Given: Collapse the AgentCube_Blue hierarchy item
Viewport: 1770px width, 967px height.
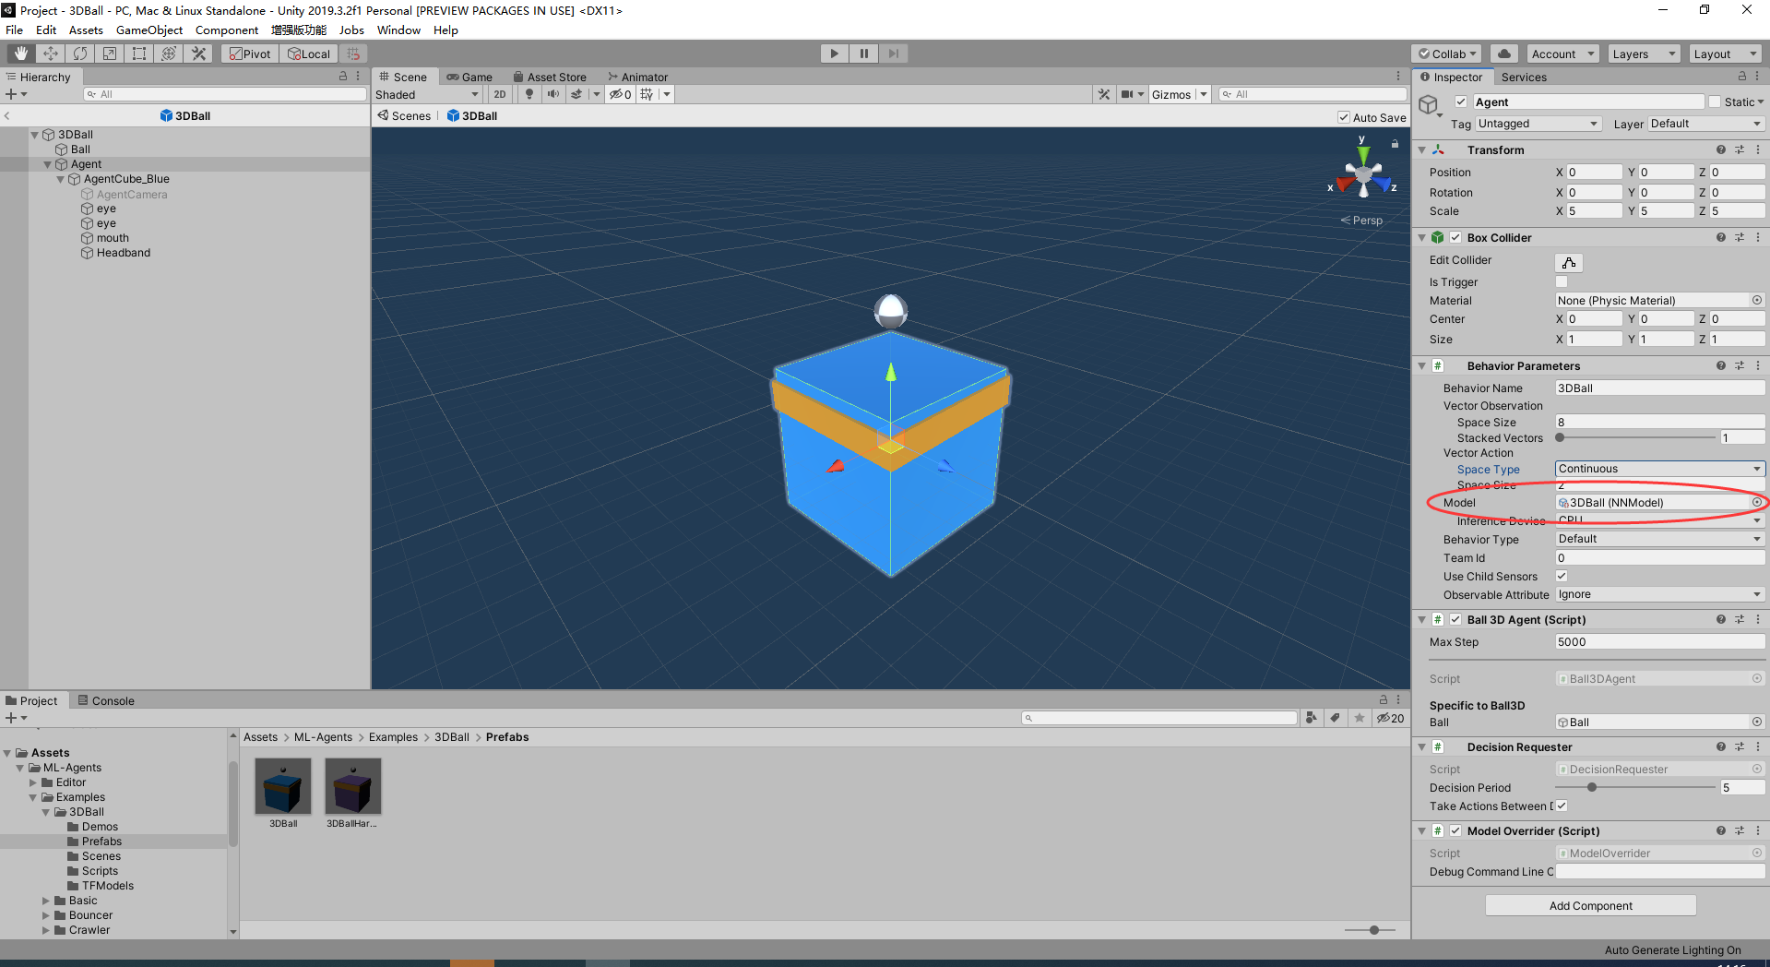Looking at the screenshot, I should [60, 179].
